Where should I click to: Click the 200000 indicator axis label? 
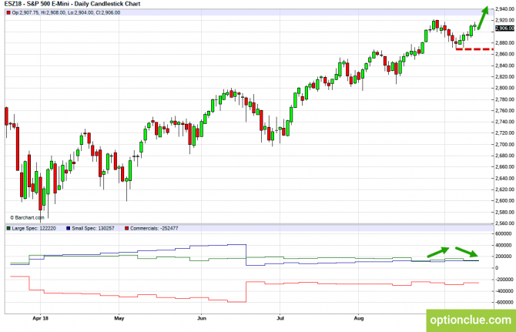(x=504, y=257)
